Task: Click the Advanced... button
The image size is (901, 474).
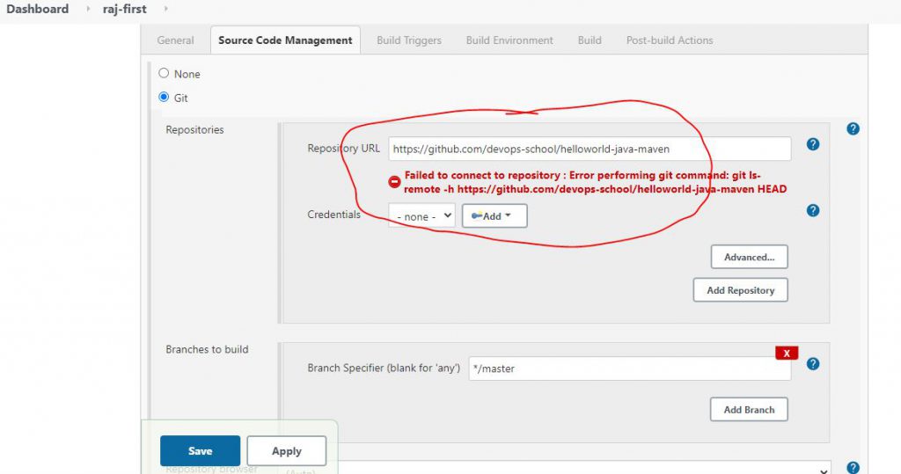Action: 749,257
